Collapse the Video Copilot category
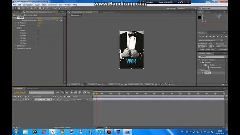Viewport: 240px width, 135px height. (198, 70)
